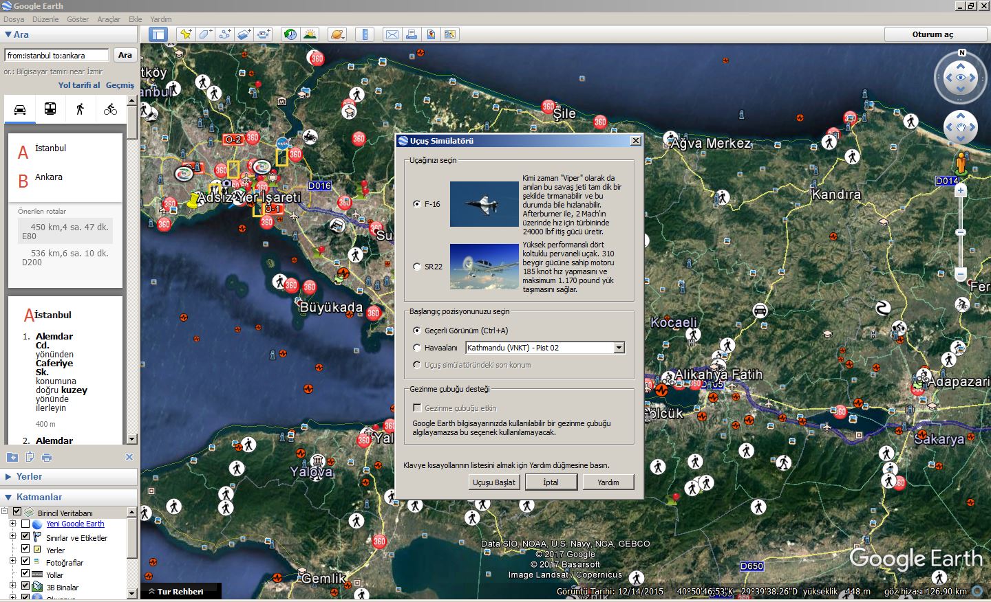991x602 pixels.
Task: Clear search results with the X icon
Action: (129, 457)
